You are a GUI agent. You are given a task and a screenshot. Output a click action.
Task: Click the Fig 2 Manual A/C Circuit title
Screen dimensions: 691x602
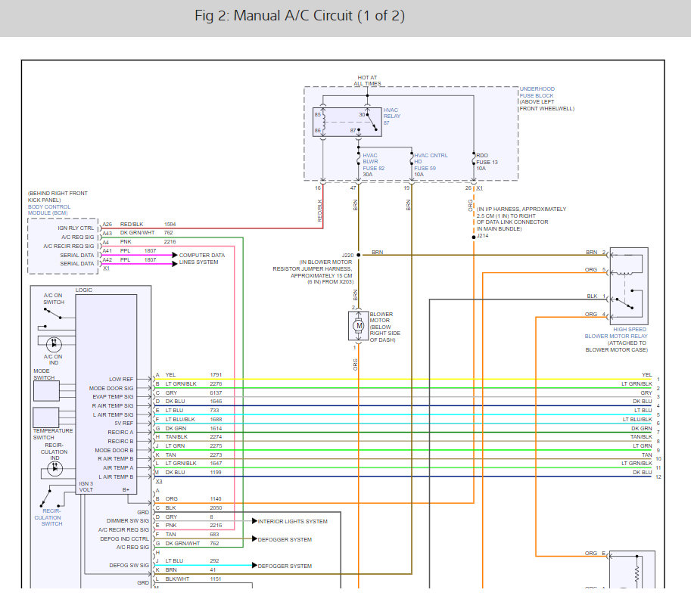tap(299, 16)
